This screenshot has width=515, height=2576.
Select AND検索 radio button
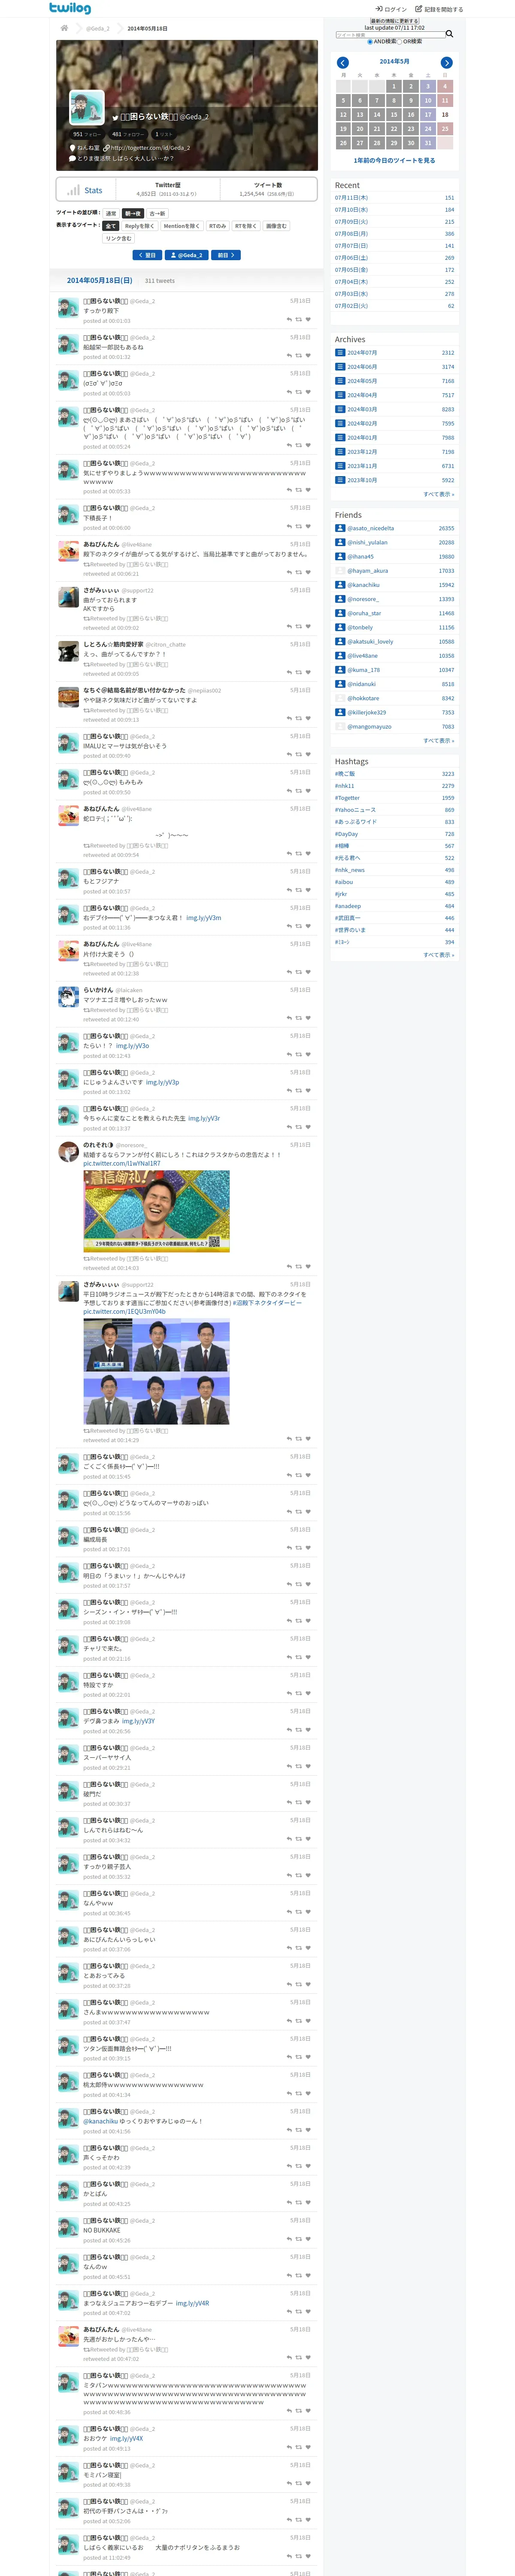click(370, 42)
